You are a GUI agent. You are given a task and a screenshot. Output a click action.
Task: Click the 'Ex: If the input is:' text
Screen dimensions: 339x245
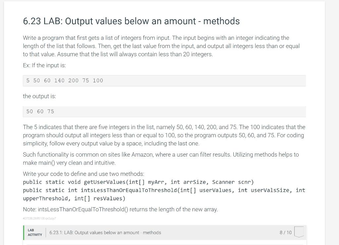pos(44,65)
